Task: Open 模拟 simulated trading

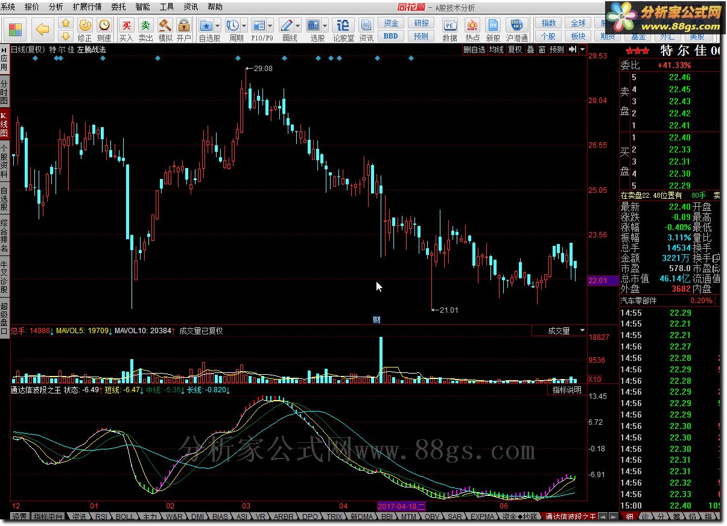Action: [x=165, y=29]
